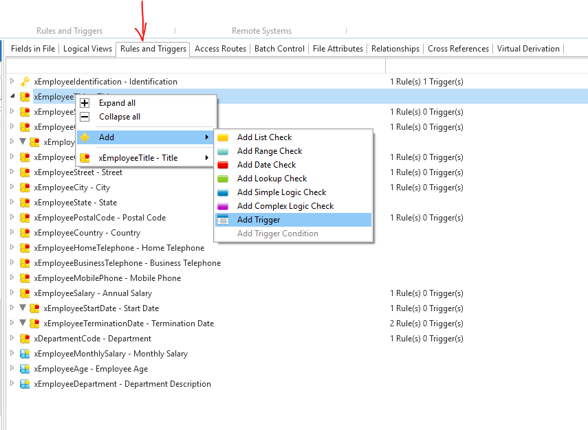This screenshot has width=588, height=430.
Task: Expand the xEmployeeAge node
Action: click(12, 368)
